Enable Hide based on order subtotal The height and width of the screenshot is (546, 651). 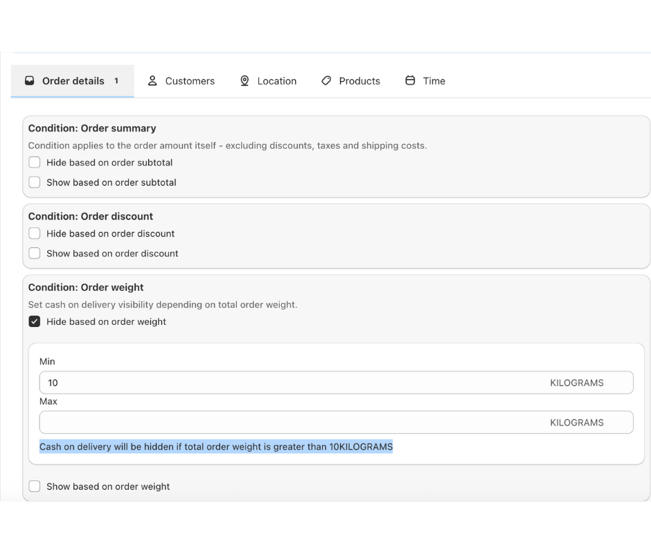pyautogui.click(x=35, y=163)
